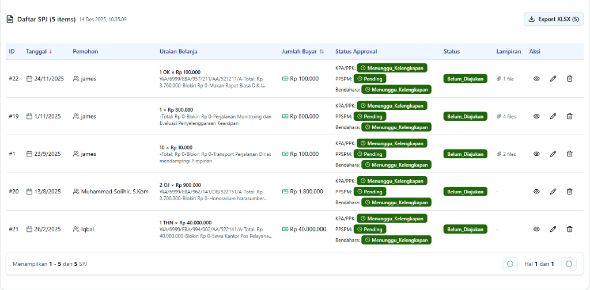This screenshot has height=290, width=590.
Task: Delete SPJ #21 using trash icon
Action: point(570,229)
